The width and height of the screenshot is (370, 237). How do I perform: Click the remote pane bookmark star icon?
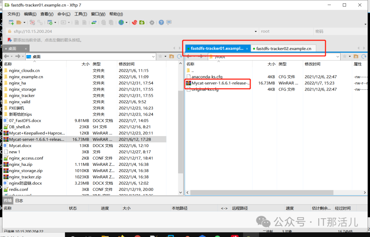[345, 56]
